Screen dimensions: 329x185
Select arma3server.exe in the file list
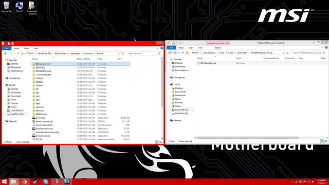[x=43, y=136]
